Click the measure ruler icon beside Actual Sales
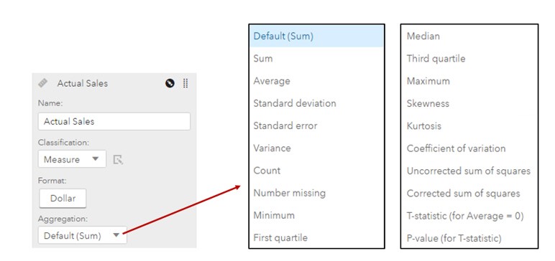Screen dimensions: 555x261 [43, 83]
